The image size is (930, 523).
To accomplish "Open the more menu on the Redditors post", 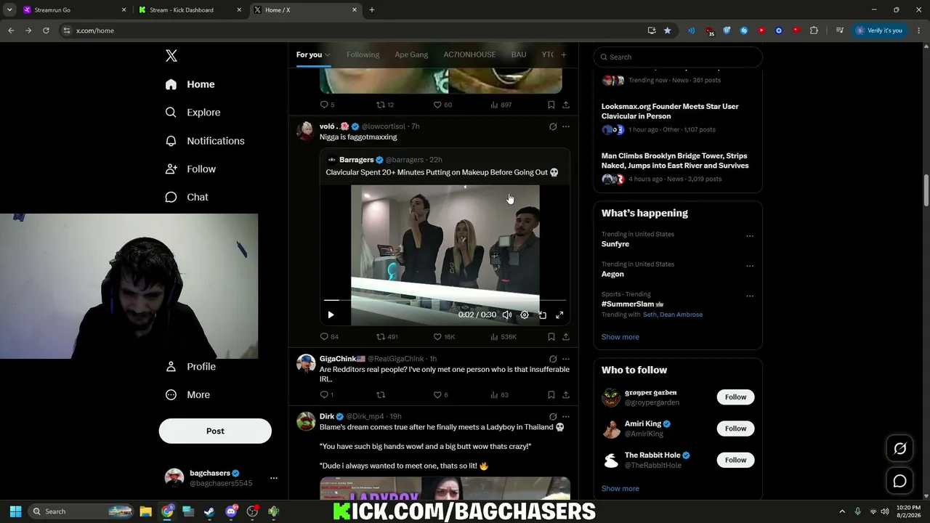I will coord(566,359).
